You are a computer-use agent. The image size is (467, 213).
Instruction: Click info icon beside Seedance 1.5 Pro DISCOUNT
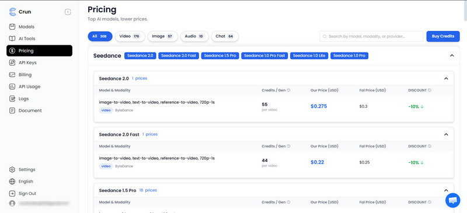(429, 202)
